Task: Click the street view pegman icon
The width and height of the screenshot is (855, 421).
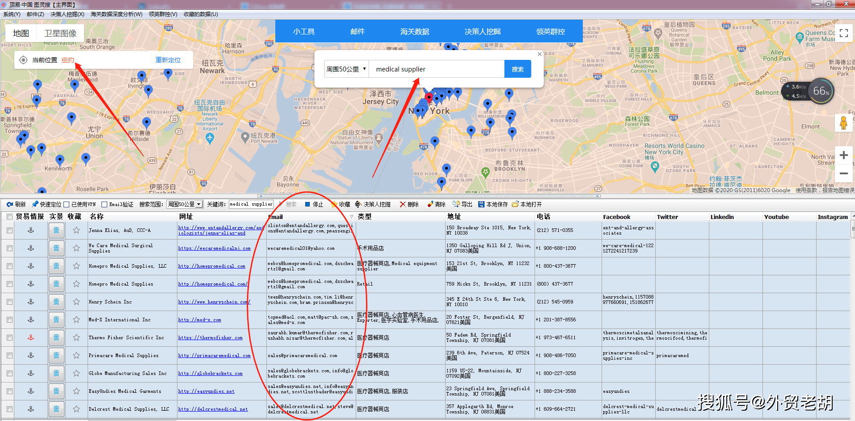Action: (x=844, y=122)
